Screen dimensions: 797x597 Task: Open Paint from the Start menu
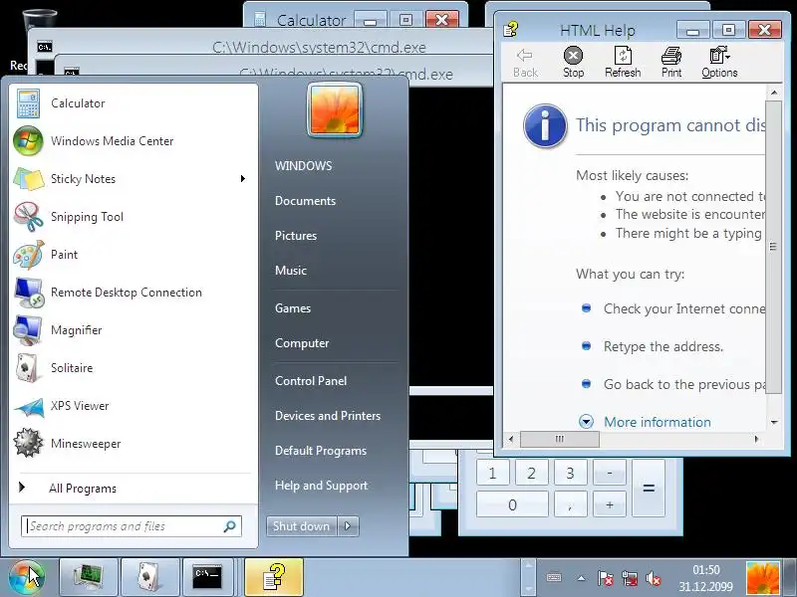coord(133,255)
